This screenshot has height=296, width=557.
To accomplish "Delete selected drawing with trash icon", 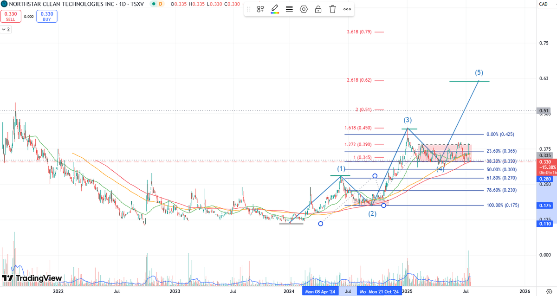I will click(x=333, y=9).
